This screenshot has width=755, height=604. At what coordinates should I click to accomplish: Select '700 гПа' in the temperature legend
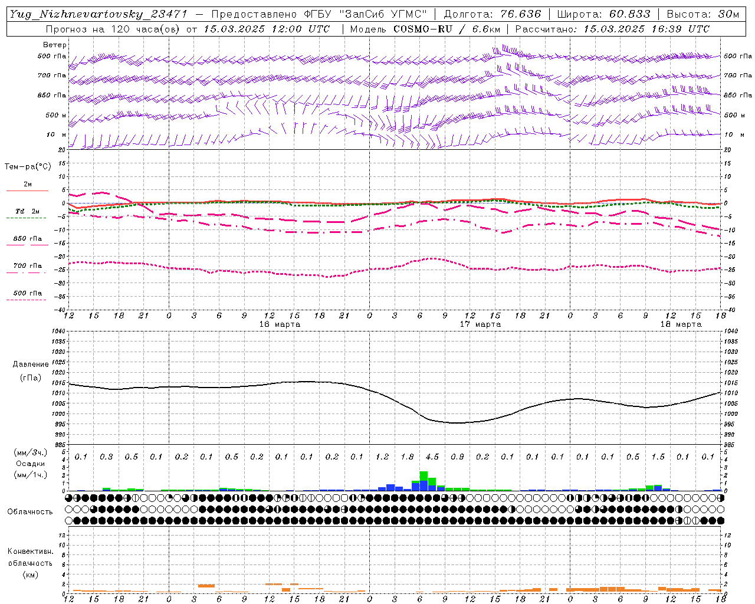[x=28, y=266]
